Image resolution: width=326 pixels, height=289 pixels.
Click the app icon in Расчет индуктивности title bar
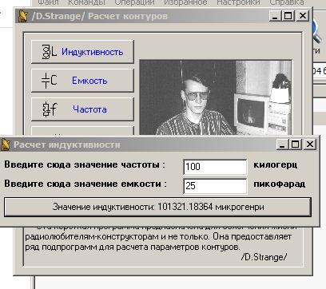click(x=6, y=144)
